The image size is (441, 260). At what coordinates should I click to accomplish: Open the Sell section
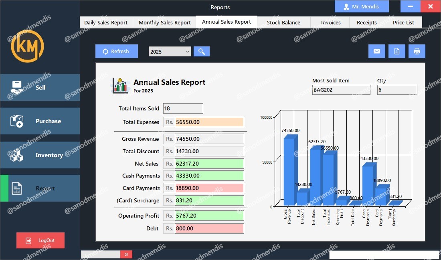coord(40,87)
